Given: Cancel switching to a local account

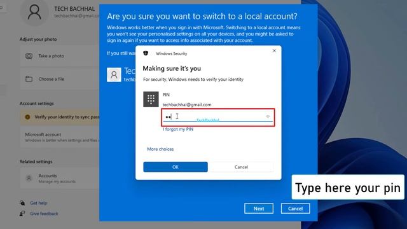Looking at the screenshot, I should [x=295, y=209].
